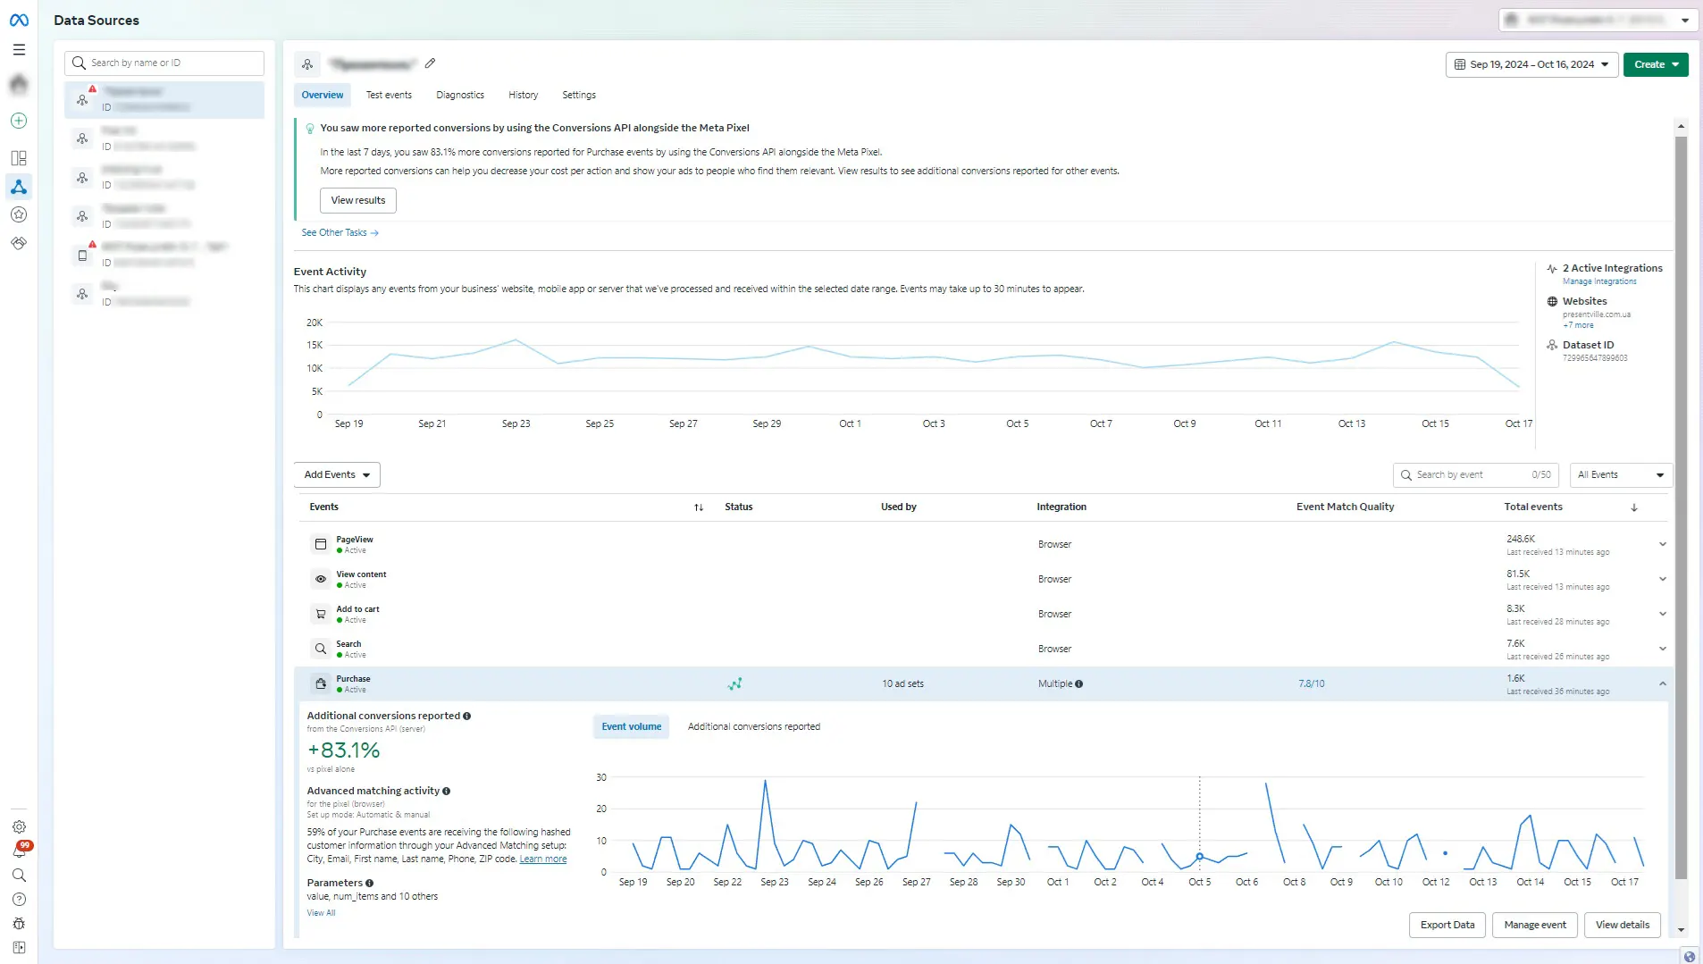
Task: Click the Meta logo icon
Action: tap(19, 20)
